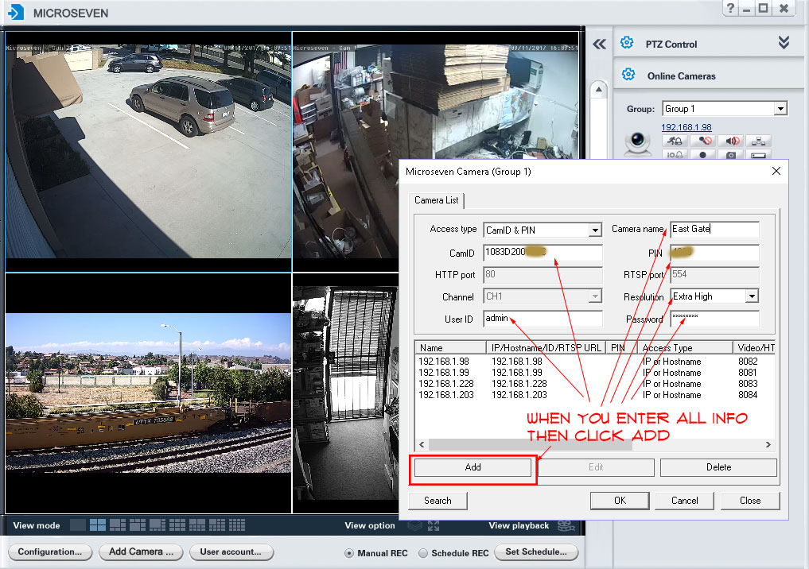Open help with the question mark button
The height and width of the screenshot is (569, 809).
pos(730,8)
